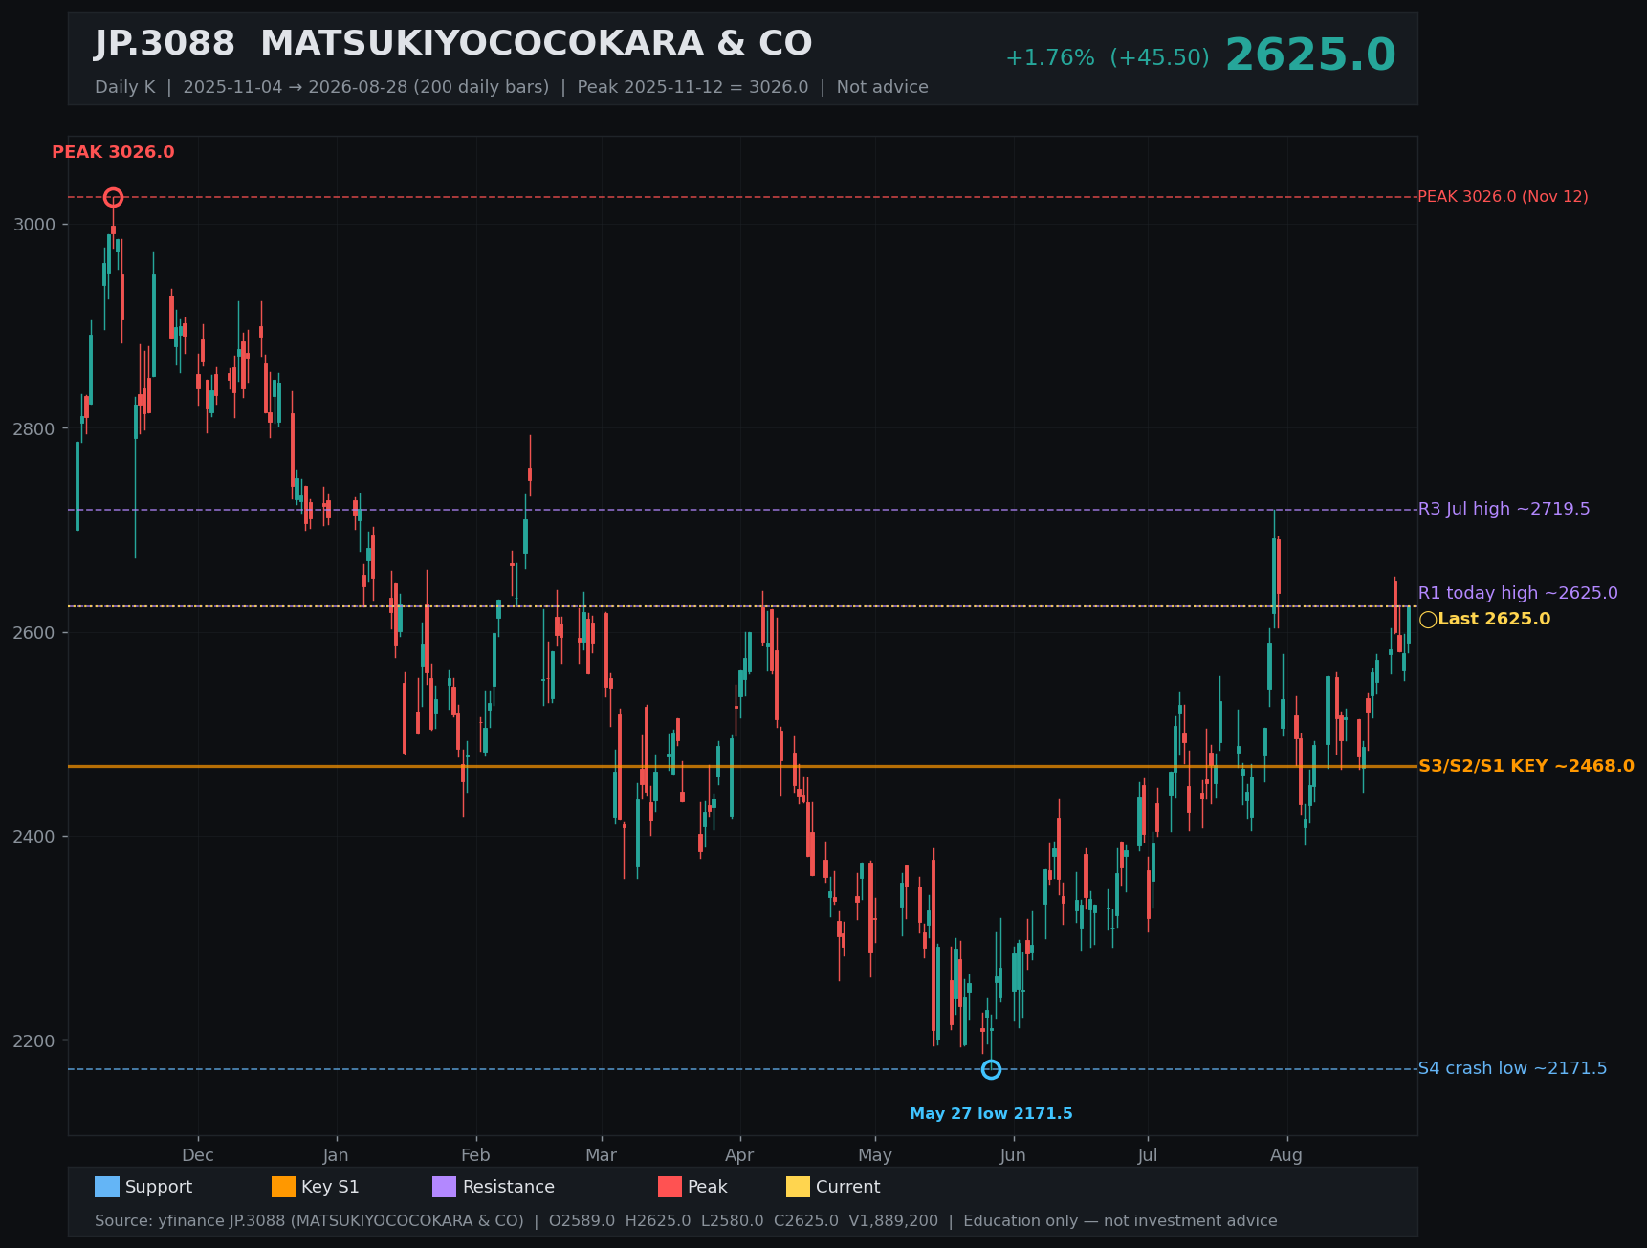Image resolution: width=1647 pixels, height=1248 pixels.
Task: Select the purple Resistance legend swatch
Action: pos(445,1187)
